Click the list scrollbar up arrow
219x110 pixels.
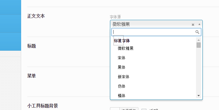(198, 40)
